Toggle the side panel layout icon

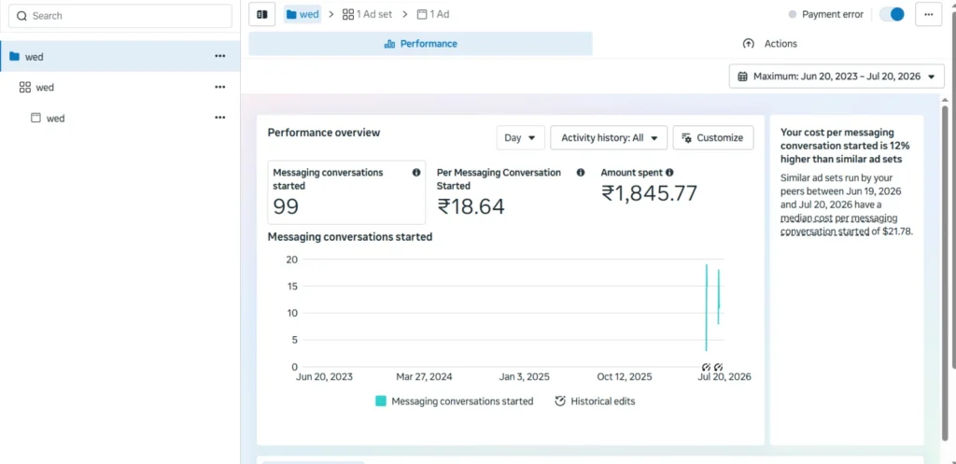pyautogui.click(x=262, y=14)
